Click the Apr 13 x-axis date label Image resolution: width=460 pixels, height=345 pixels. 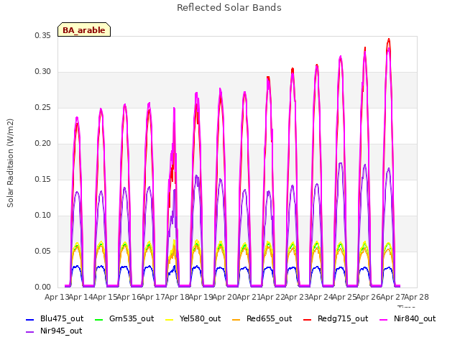point(57,297)
